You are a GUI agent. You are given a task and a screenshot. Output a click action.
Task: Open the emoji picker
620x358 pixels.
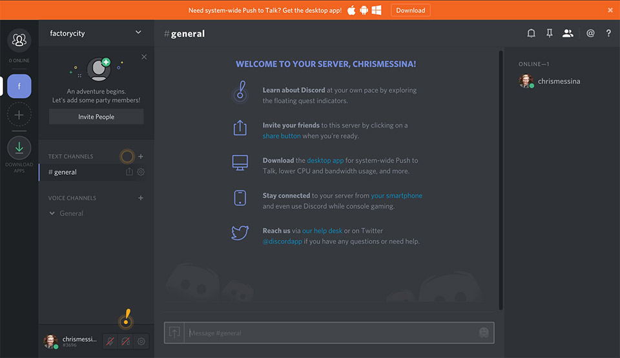click(x=484, y=333)
